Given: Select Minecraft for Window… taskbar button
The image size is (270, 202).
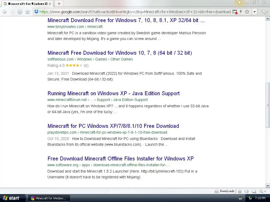Looking at the screenshot, I should [49, 198].
